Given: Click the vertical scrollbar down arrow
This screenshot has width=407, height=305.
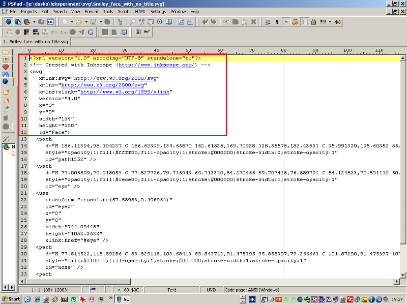Looking at the screenshot, I should tap(402, 275).
